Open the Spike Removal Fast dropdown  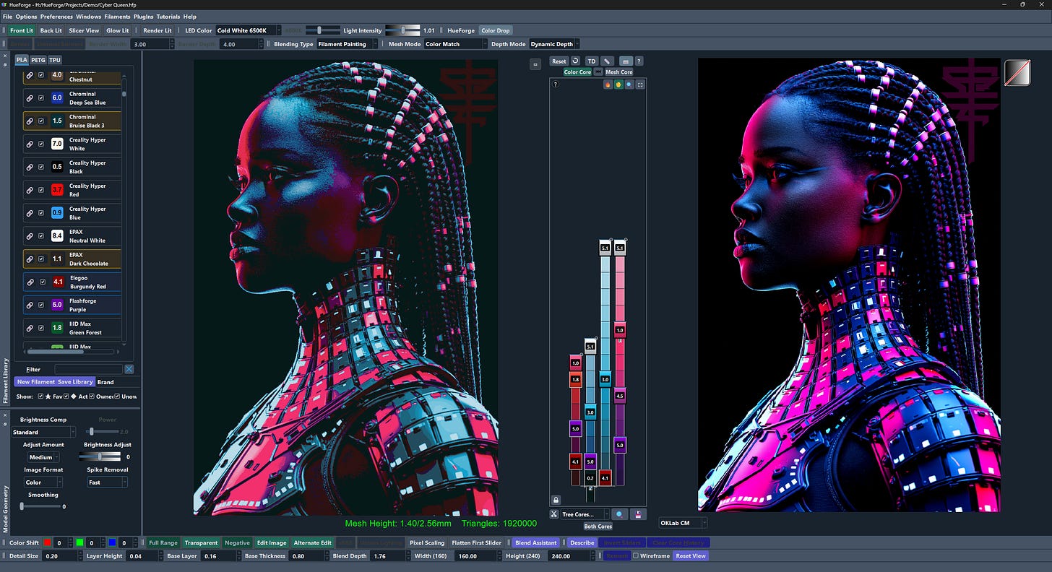click(x=106, y=482)
